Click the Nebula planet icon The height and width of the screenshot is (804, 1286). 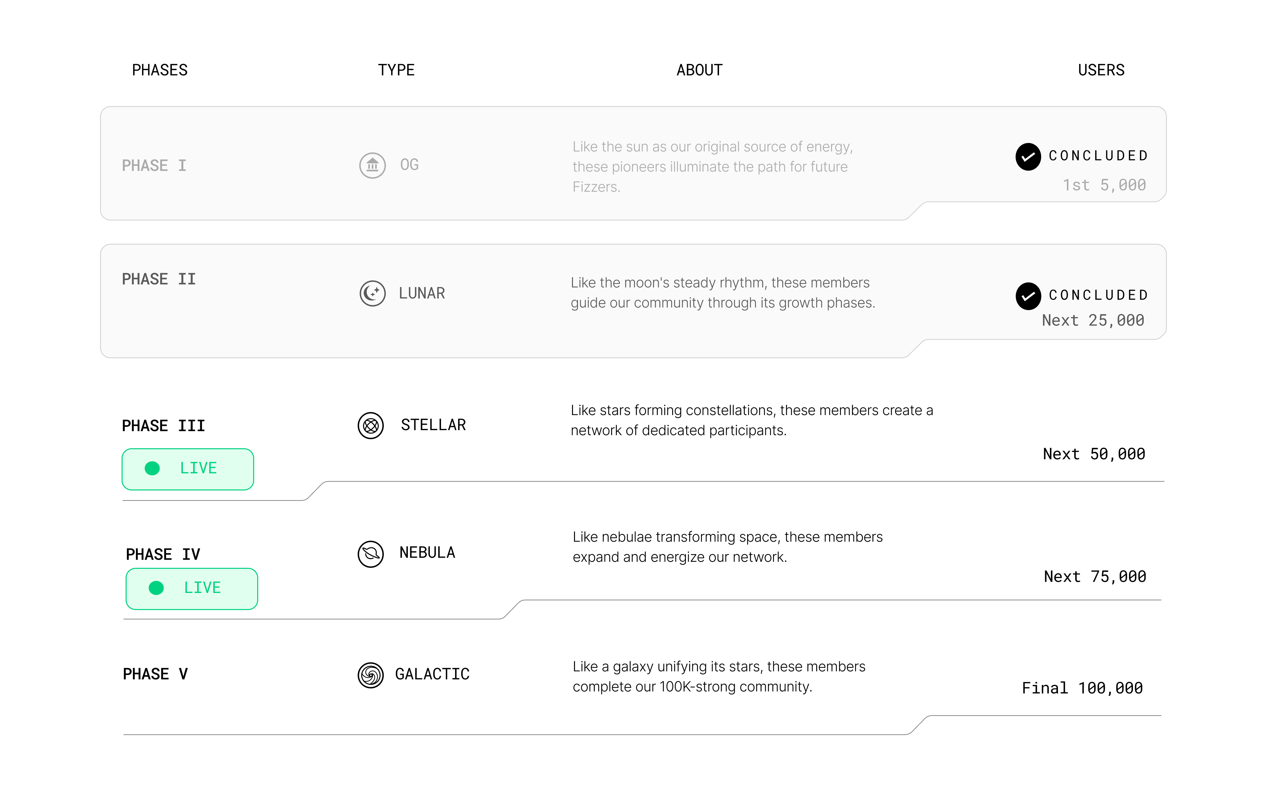coord(370,554)
